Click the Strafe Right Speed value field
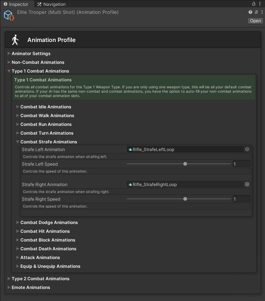Viewport: 265px width, 301px height. pyautogui.click(x=241, y=199)
